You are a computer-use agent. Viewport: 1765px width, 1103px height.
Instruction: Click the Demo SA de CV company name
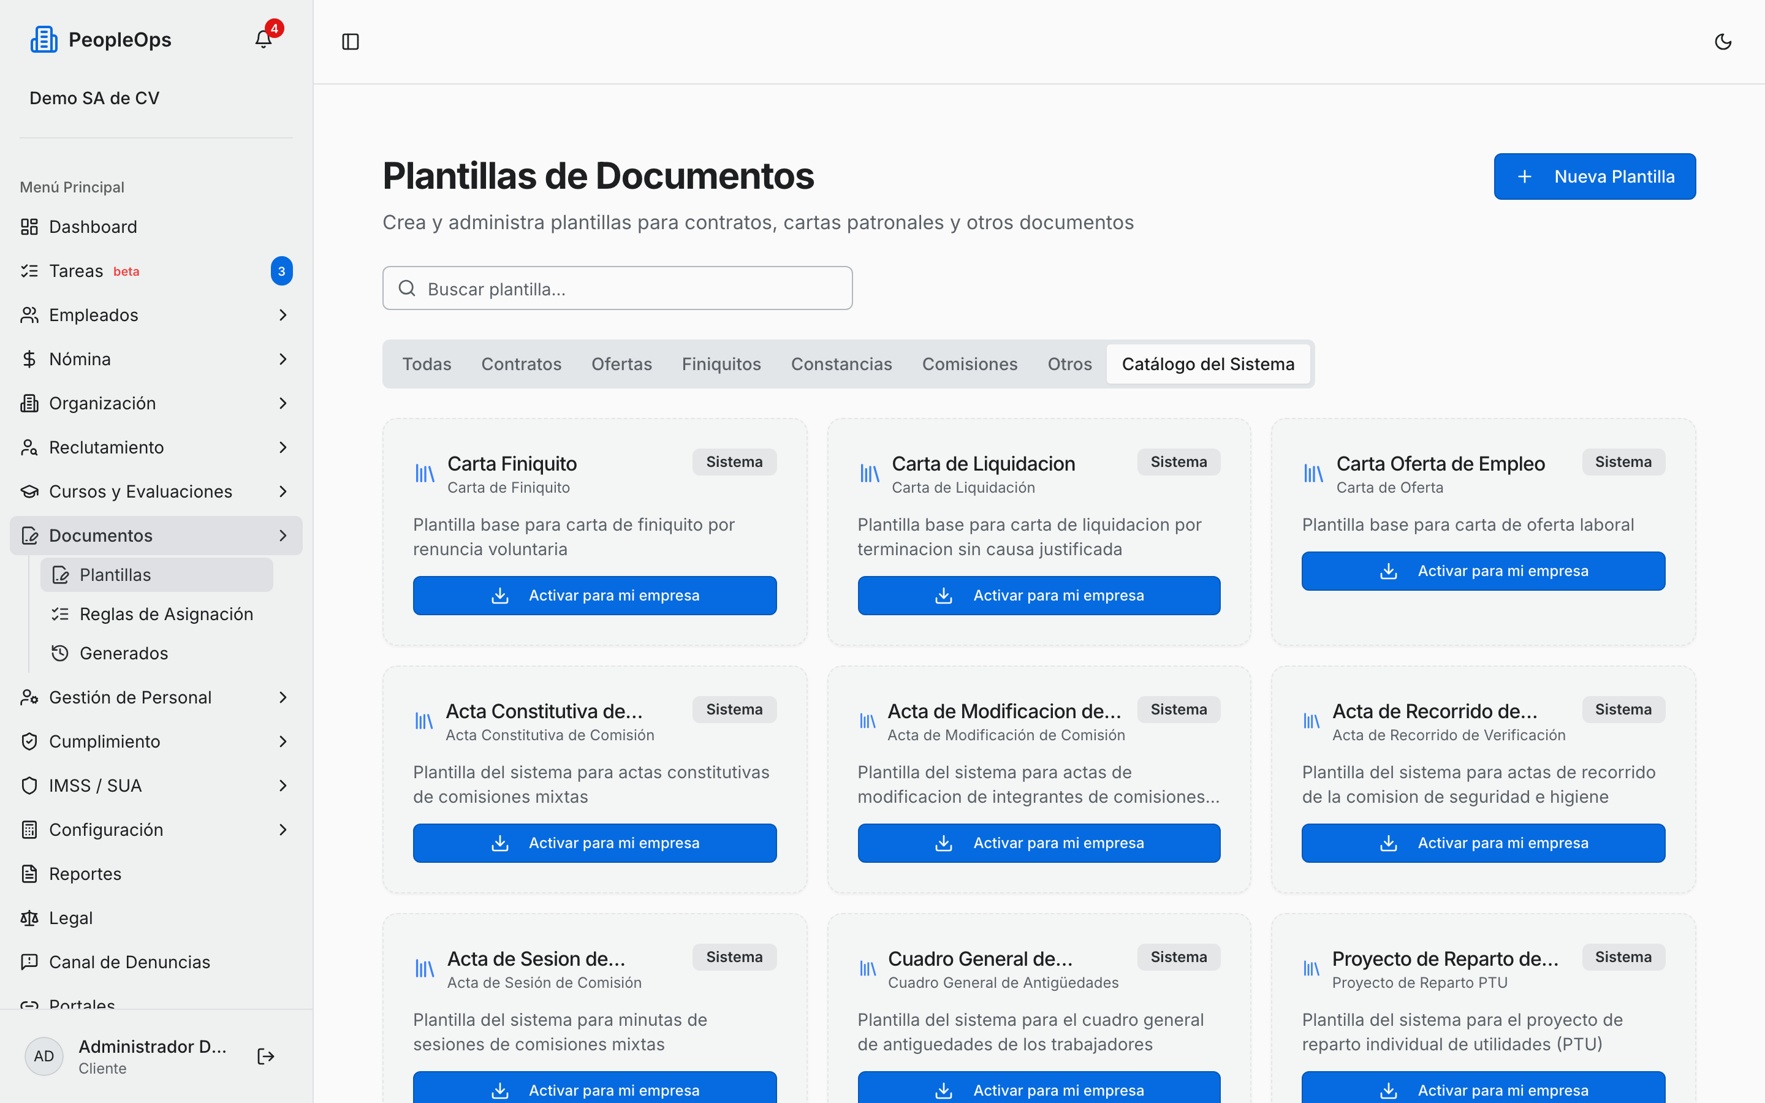(x=94, y=98)
